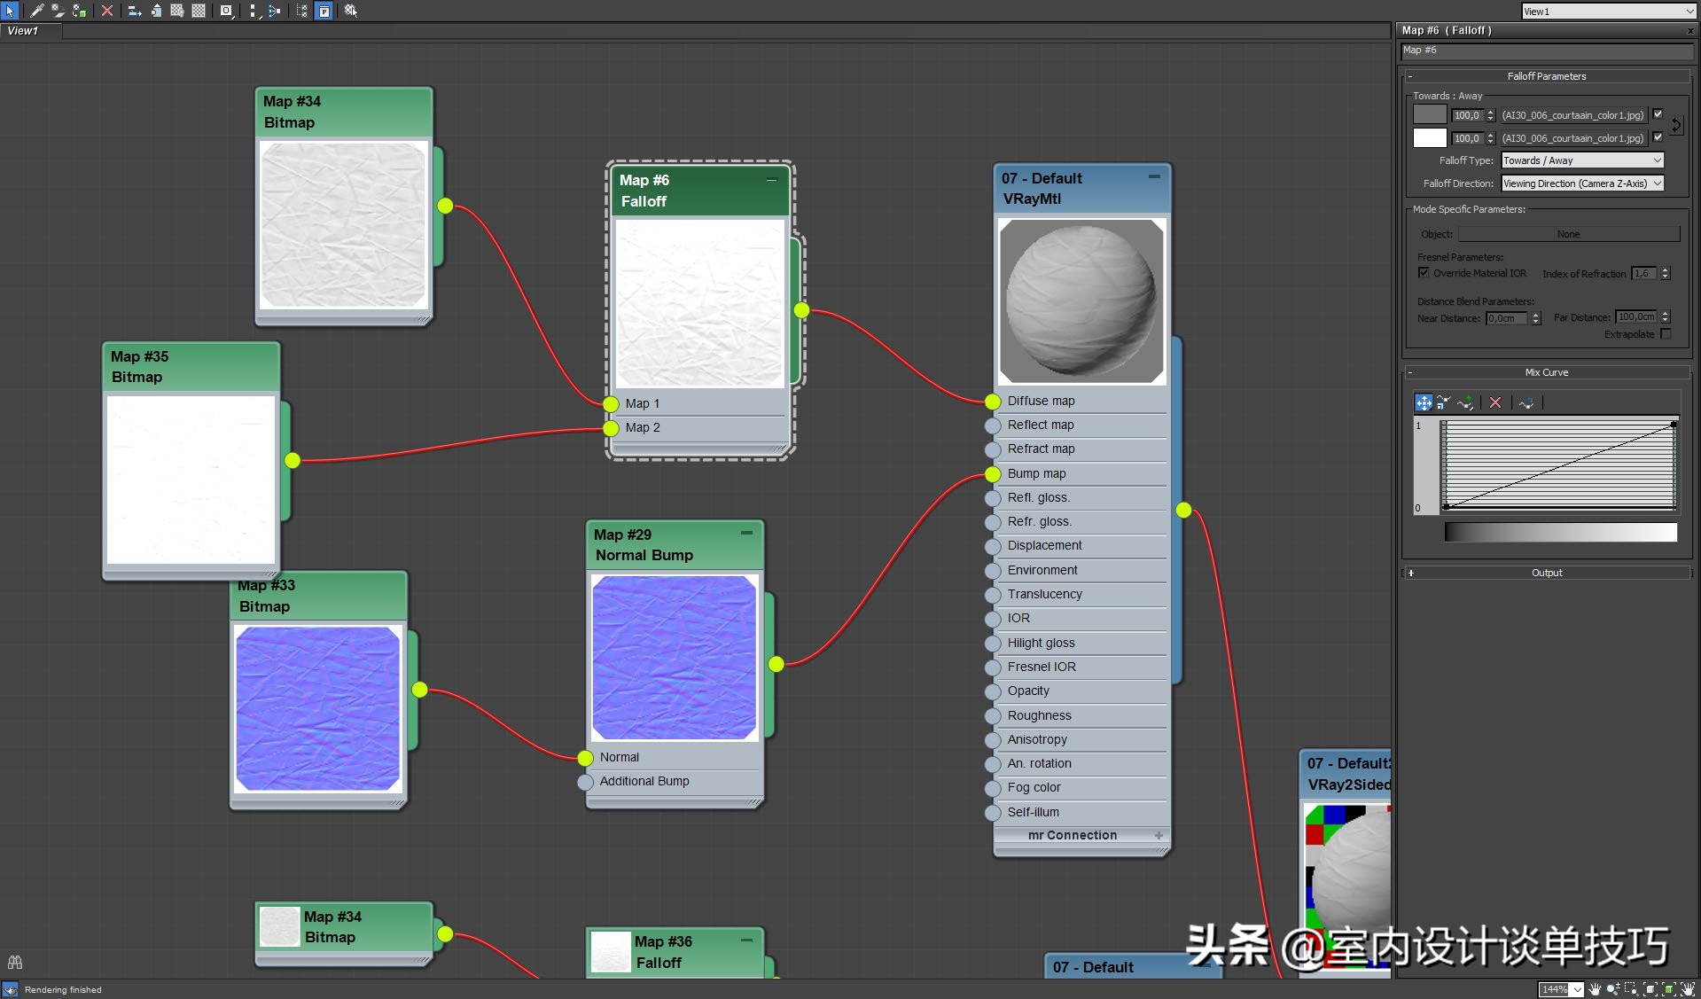This screenshot has height=999, width=1701.
Task: Select the Mix Curve move point tool
Action: [1423, 402]
